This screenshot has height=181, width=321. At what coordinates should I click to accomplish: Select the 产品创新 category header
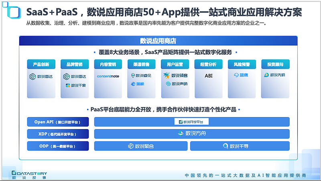coord(41,64)
